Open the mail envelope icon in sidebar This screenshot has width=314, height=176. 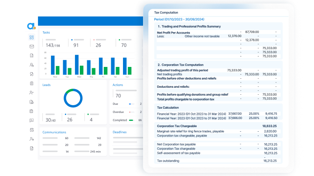tap(31, 46)
